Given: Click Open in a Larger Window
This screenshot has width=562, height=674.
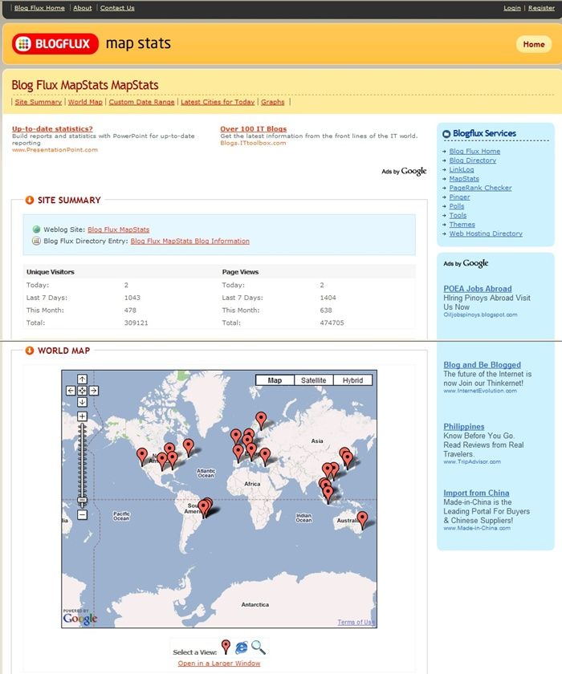Looking at the screenshot, I should [x=219, y=664].
